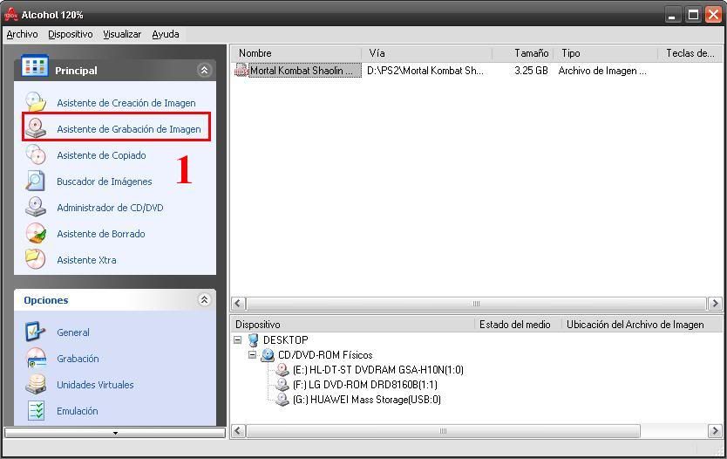Click the Mortal Kombat Shaolin image file icon
This screenshot has width=727, height=459.
pyautogui.click(x=241, y=70)
